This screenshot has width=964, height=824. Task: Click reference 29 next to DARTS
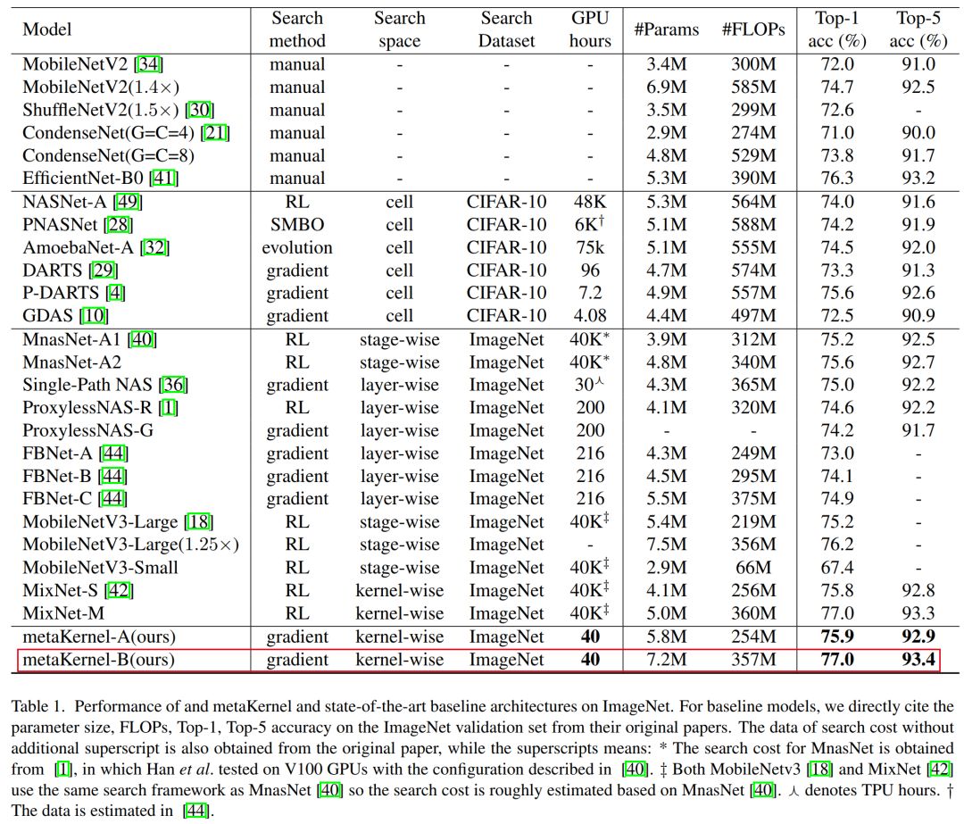pos(104,270)
